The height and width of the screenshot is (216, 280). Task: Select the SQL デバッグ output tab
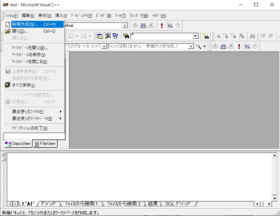178,204
